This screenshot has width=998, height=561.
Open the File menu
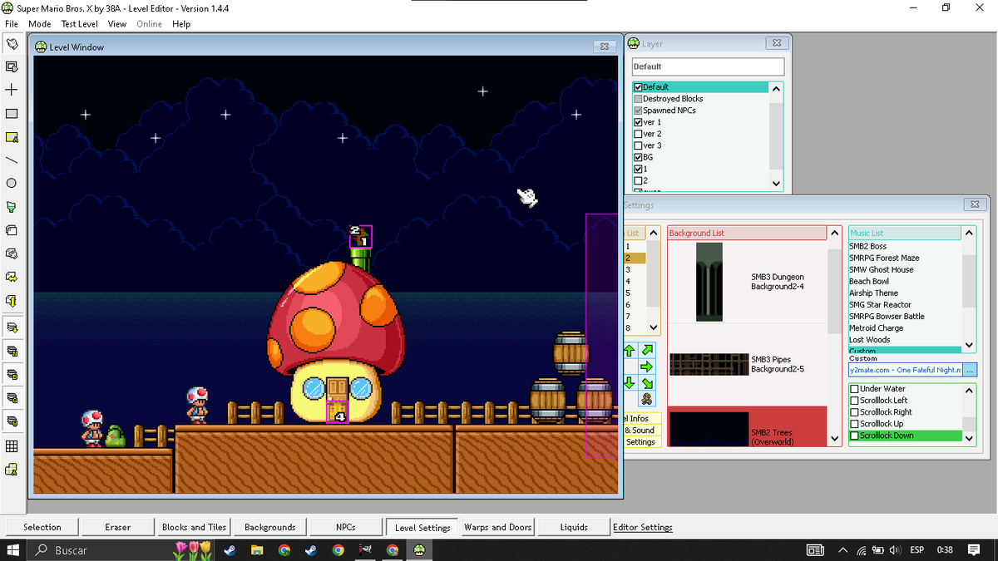(x=12, y=24)
